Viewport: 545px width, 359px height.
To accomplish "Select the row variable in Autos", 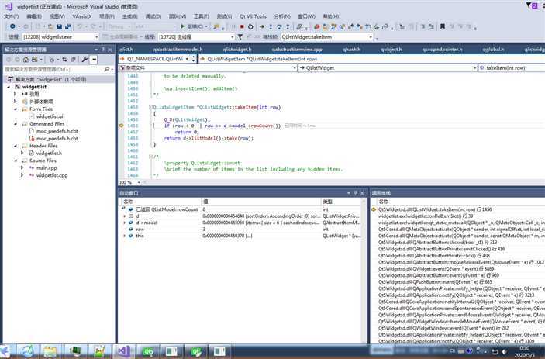I will 140,230.
